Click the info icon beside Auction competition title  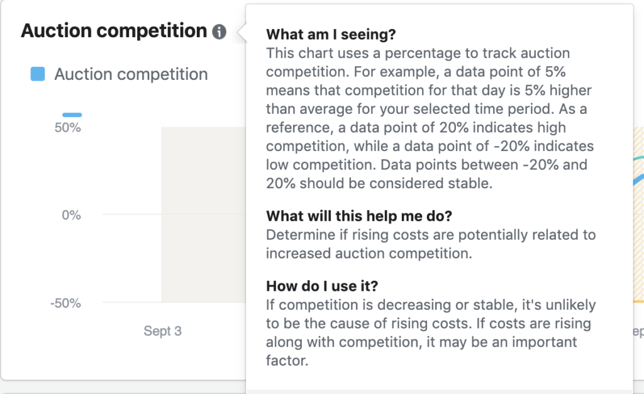pos(219,31)
